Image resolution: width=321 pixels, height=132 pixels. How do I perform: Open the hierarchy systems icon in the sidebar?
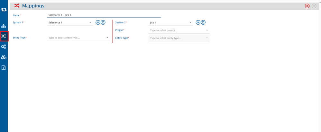(x=4, y=26)
